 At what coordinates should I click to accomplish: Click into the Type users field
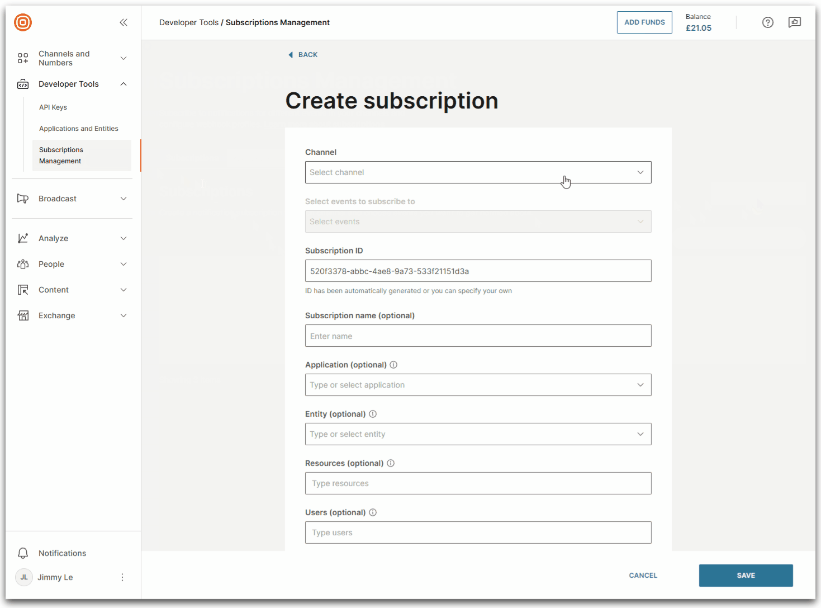[x=478, y=532]
